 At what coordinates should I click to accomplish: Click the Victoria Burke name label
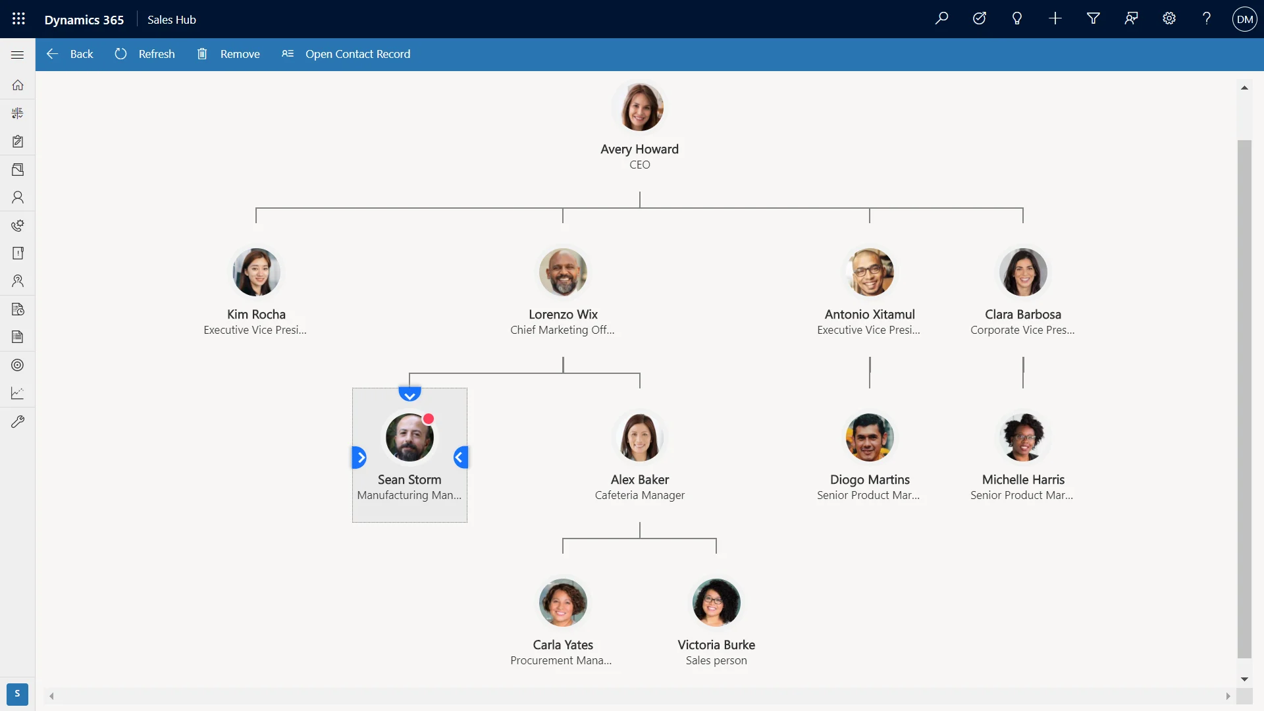point(716,645)
